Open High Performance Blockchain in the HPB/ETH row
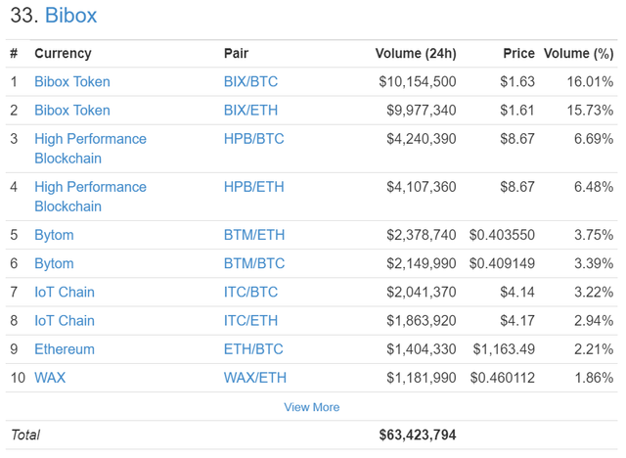Screen dimensions: 626x458 (x=90, y=197)
